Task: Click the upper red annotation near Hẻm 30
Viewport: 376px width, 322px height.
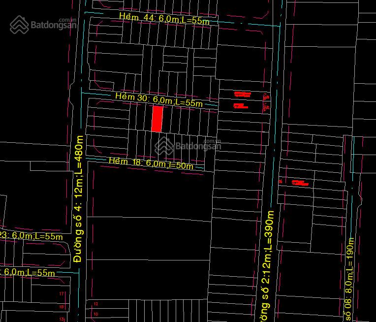Action: [x=242, y=94]
